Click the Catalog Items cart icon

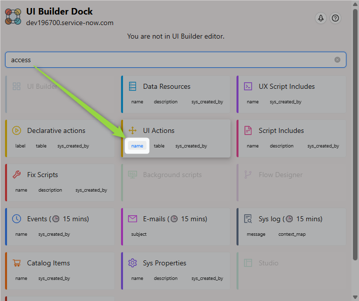(x=17, y=263)
